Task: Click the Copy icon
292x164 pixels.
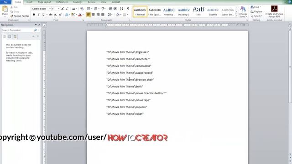Action: coord(11,11)
